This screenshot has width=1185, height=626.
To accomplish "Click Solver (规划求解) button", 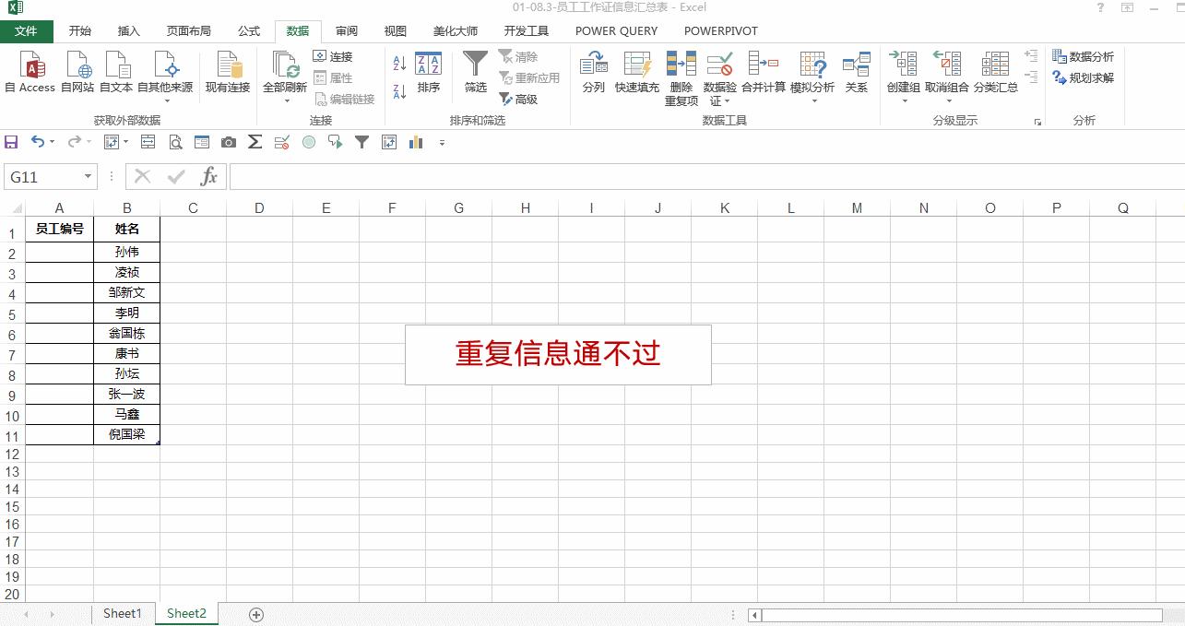I will click(1084, 78).
